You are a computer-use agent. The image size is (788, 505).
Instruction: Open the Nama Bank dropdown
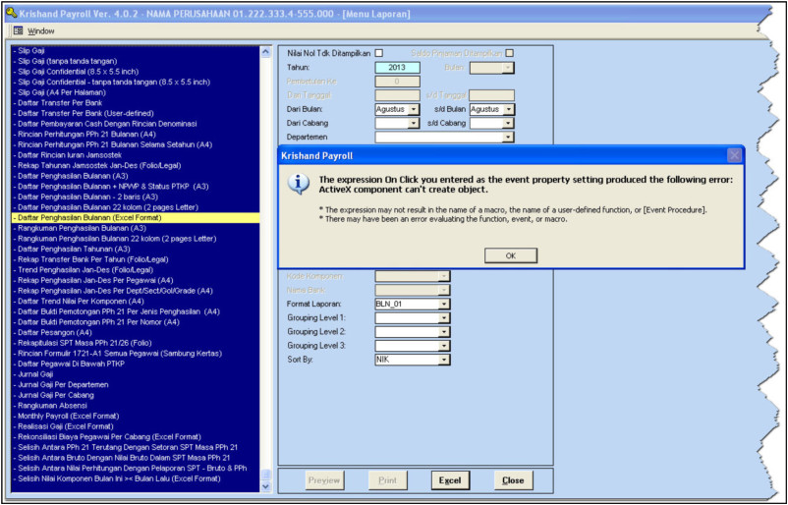pyautogui.click(x=444, y=290)
